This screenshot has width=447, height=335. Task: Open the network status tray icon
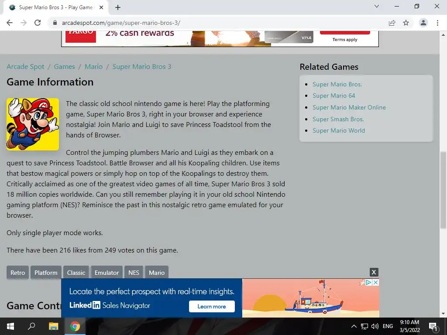pyautogui.click(x=364, y=326)
